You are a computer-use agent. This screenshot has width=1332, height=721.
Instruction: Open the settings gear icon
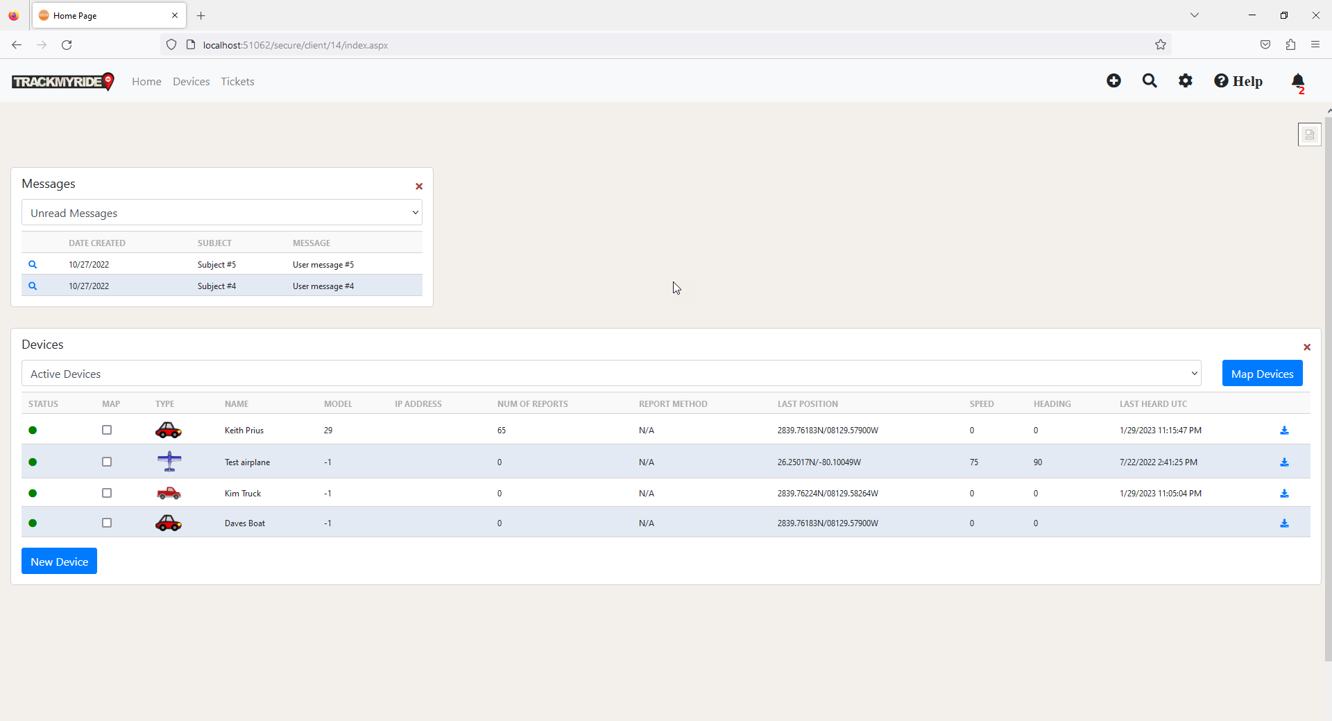1186,81
